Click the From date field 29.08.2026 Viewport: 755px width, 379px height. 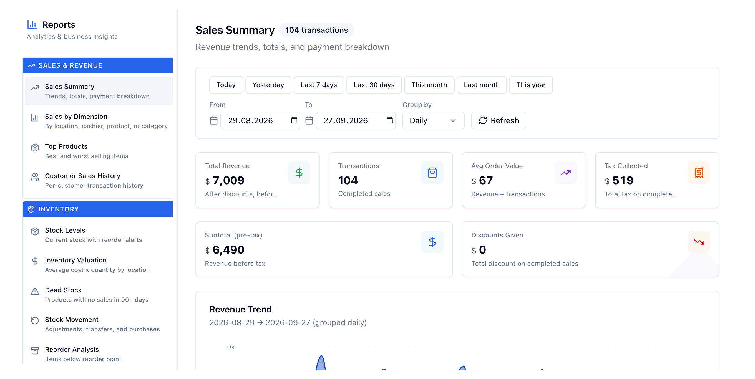260,120
